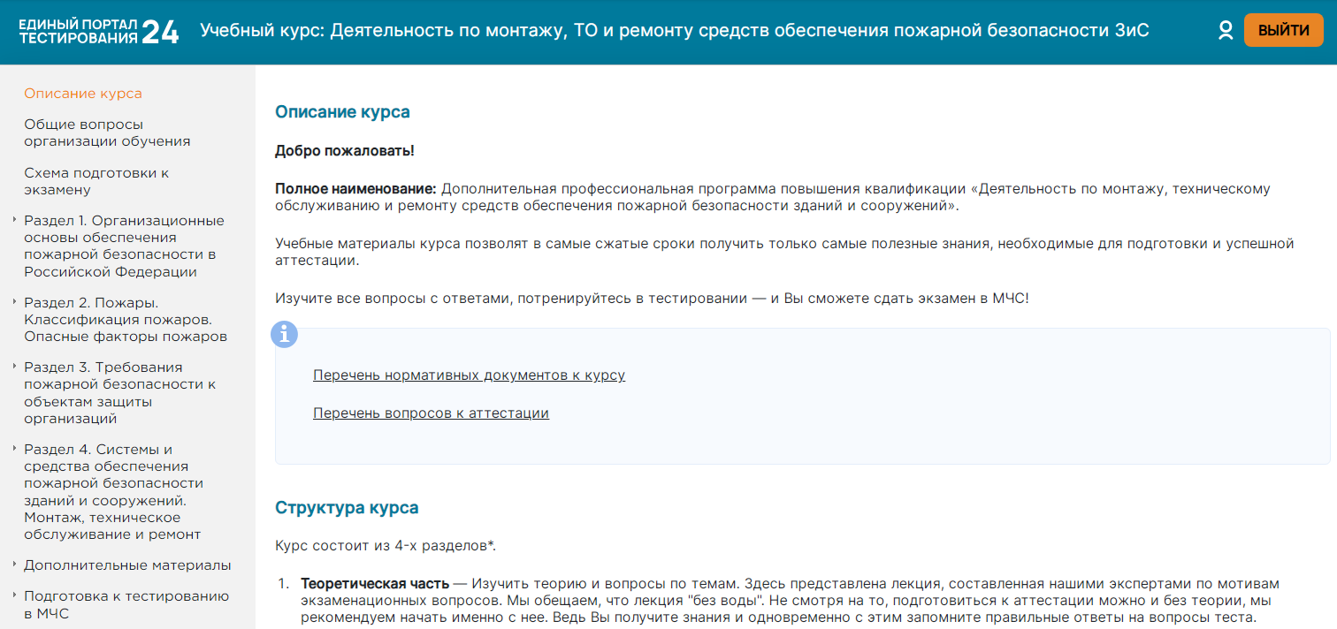
Task: Click the Описание курса page heading
Action: 342,112
